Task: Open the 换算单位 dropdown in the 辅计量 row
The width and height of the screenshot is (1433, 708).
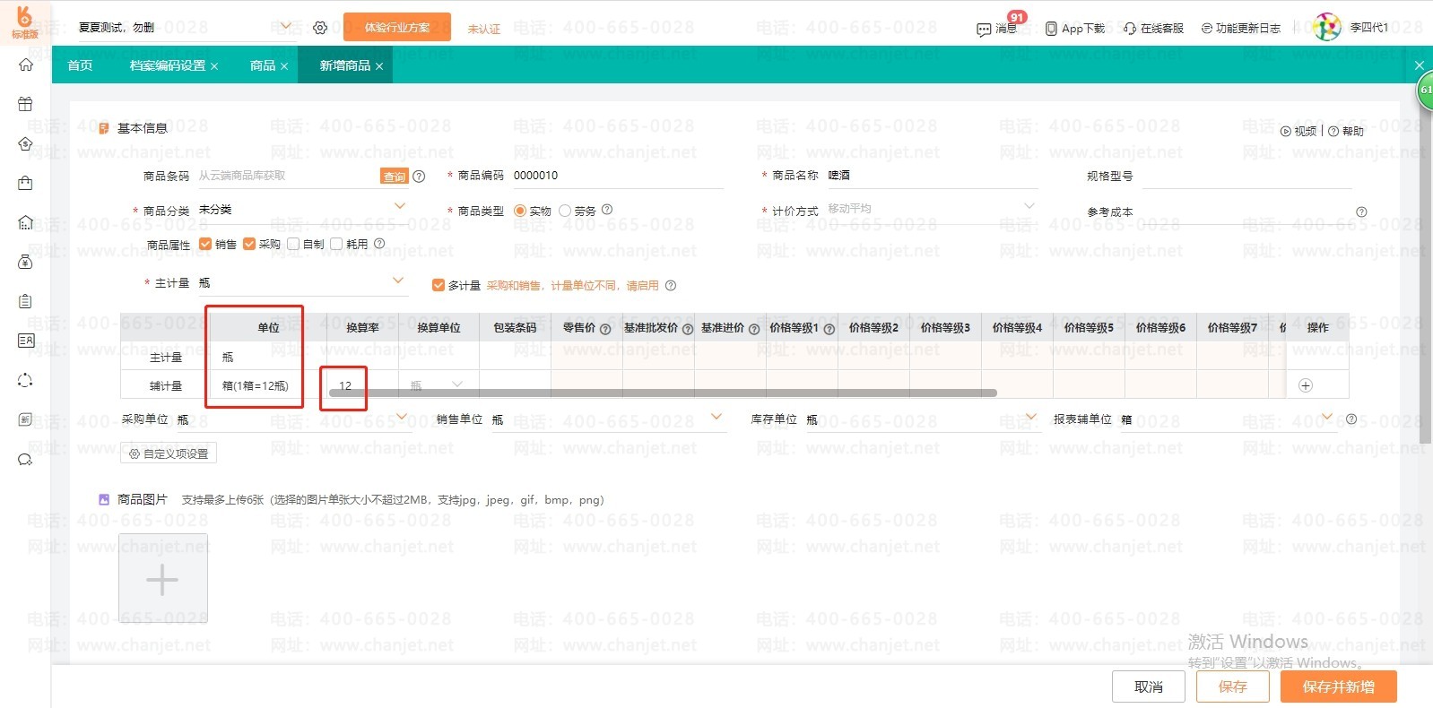Action: coord(457,385)
